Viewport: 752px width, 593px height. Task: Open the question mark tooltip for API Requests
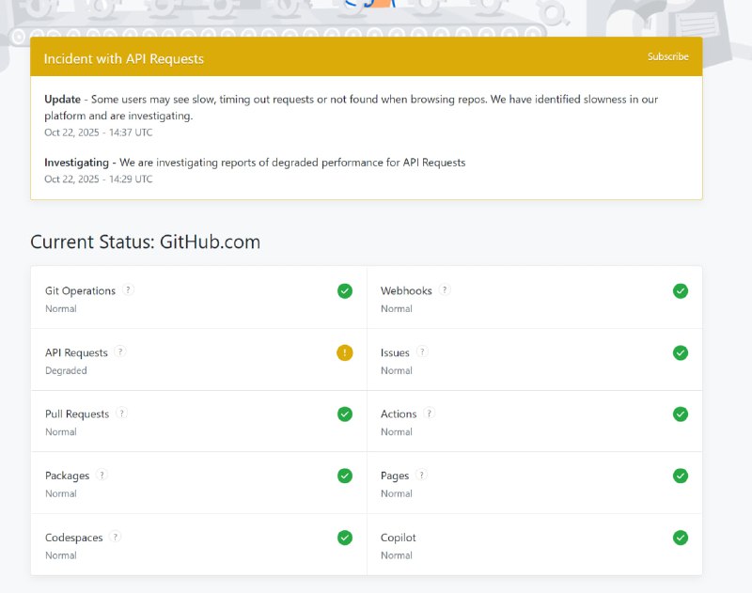tap(120, 352)
